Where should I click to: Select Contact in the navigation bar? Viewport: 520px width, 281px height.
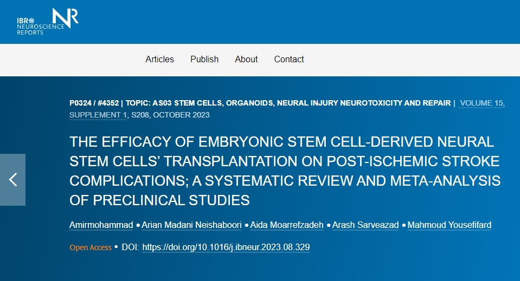coord(289,60)
